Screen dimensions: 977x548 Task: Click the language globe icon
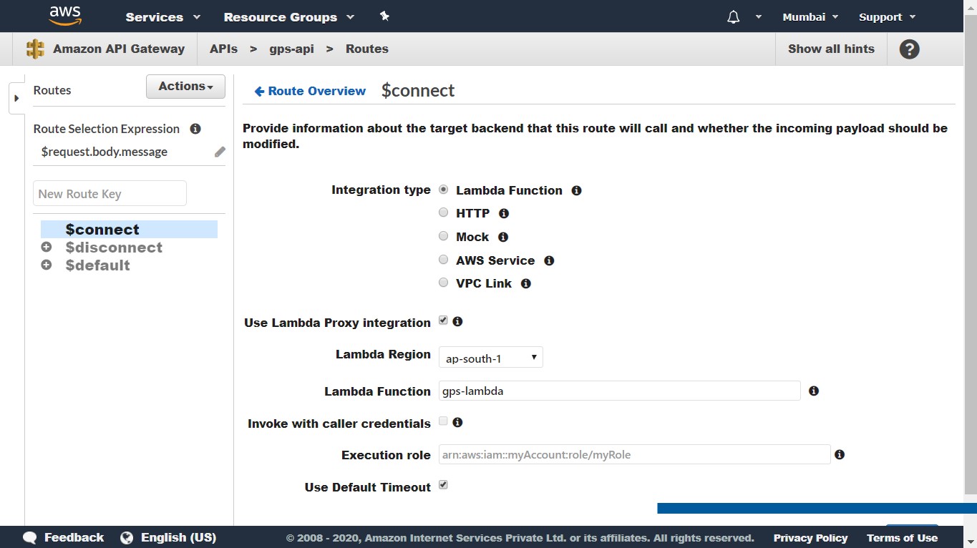point(127,537)
